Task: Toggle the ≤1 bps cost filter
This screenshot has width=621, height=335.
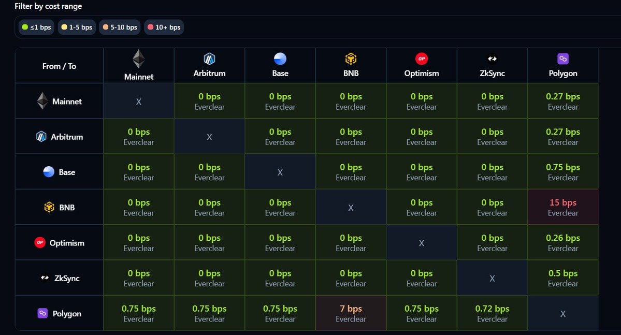Action: tap(36, 27)
